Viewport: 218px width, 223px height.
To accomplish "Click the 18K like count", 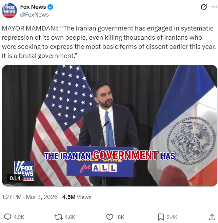I will [120, 217].
